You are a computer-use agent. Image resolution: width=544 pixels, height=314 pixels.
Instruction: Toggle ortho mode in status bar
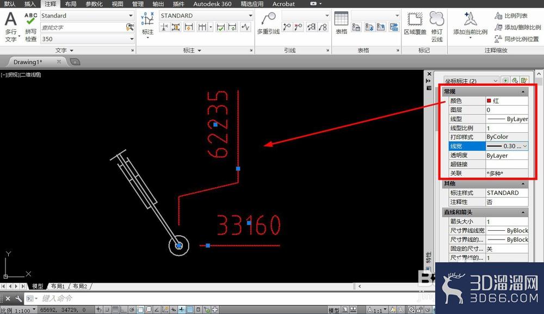(123, 310)
